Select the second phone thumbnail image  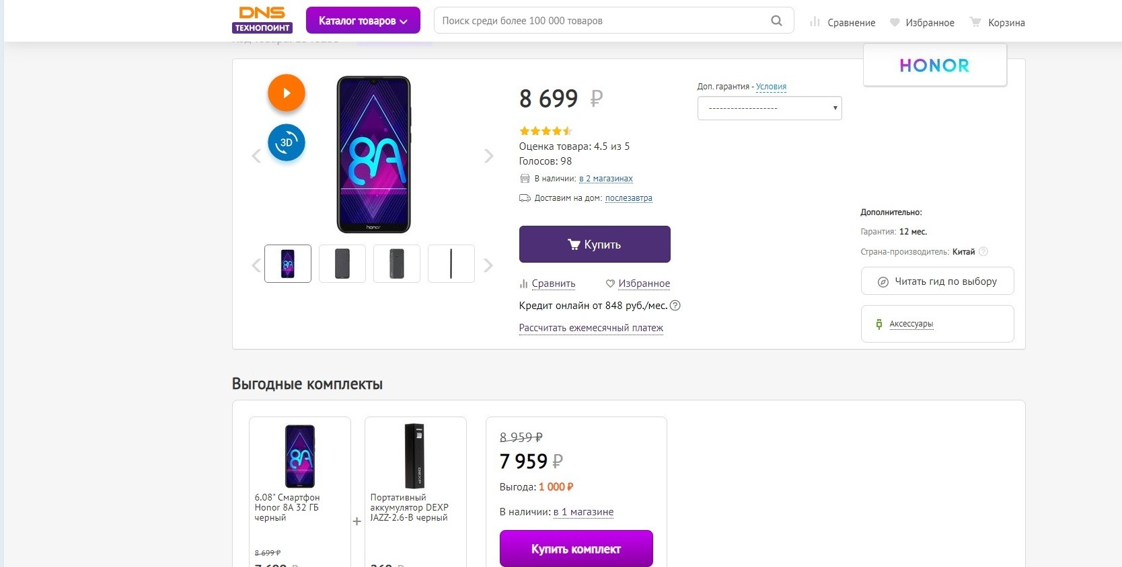342,263
